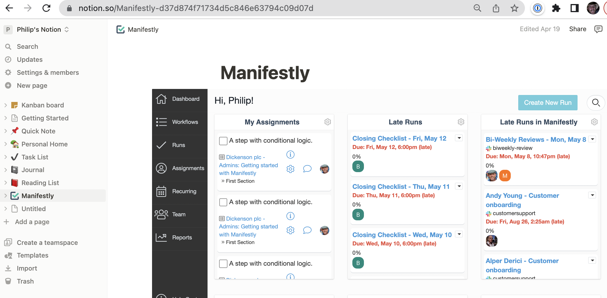Open the Dashboard menu item

point(180,99)
